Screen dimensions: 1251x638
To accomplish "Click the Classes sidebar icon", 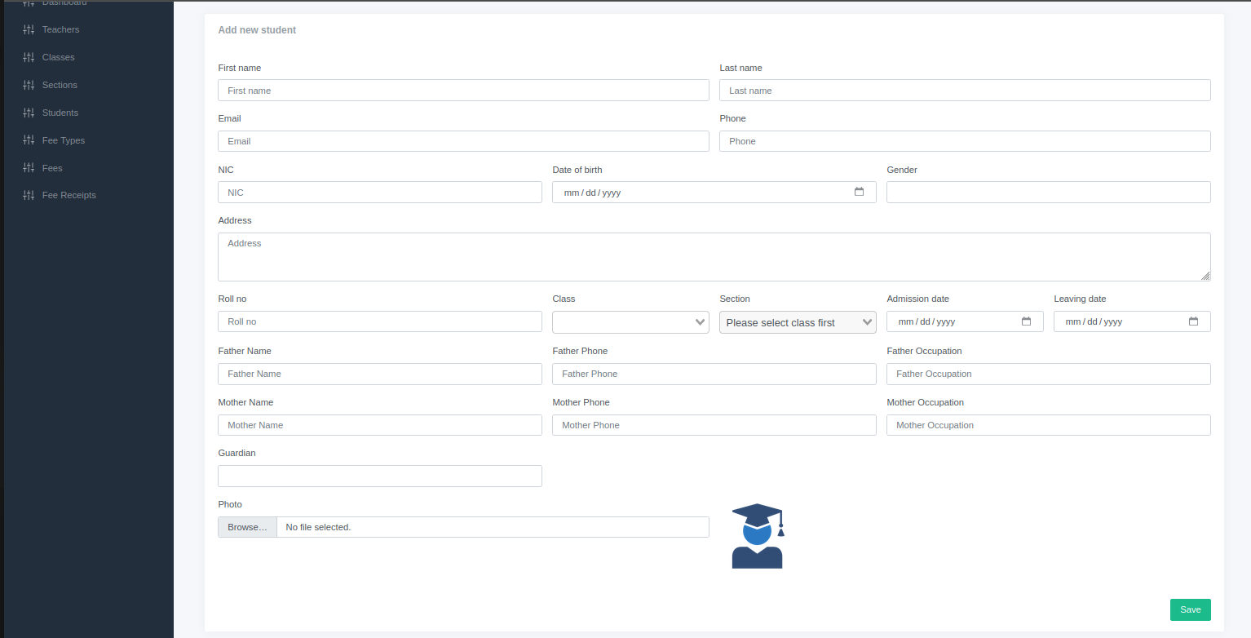I will pos(29,57).
